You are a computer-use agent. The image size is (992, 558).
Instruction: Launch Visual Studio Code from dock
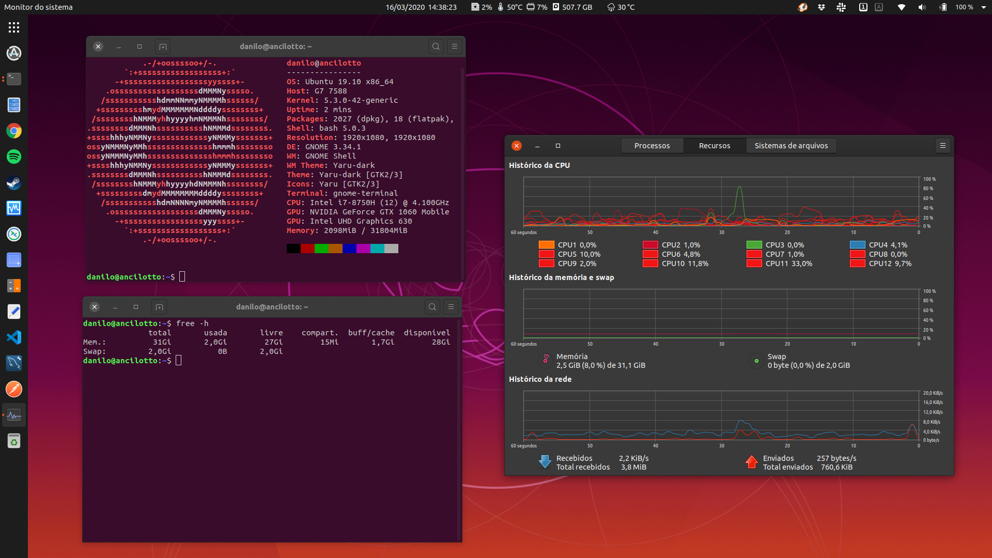(14, 337)
